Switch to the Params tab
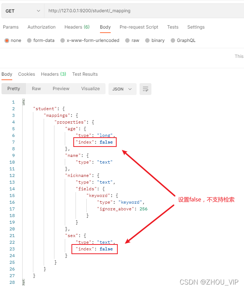 [x=11, y=27]
